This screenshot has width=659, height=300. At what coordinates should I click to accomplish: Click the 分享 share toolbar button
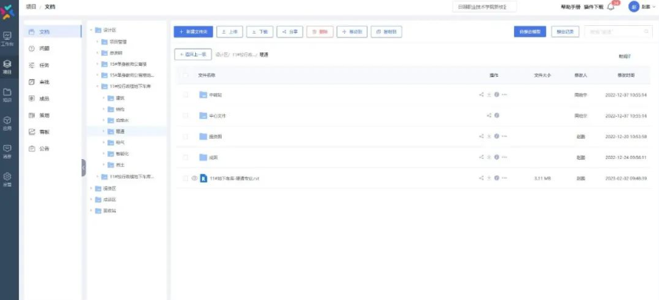pos(290,31)
